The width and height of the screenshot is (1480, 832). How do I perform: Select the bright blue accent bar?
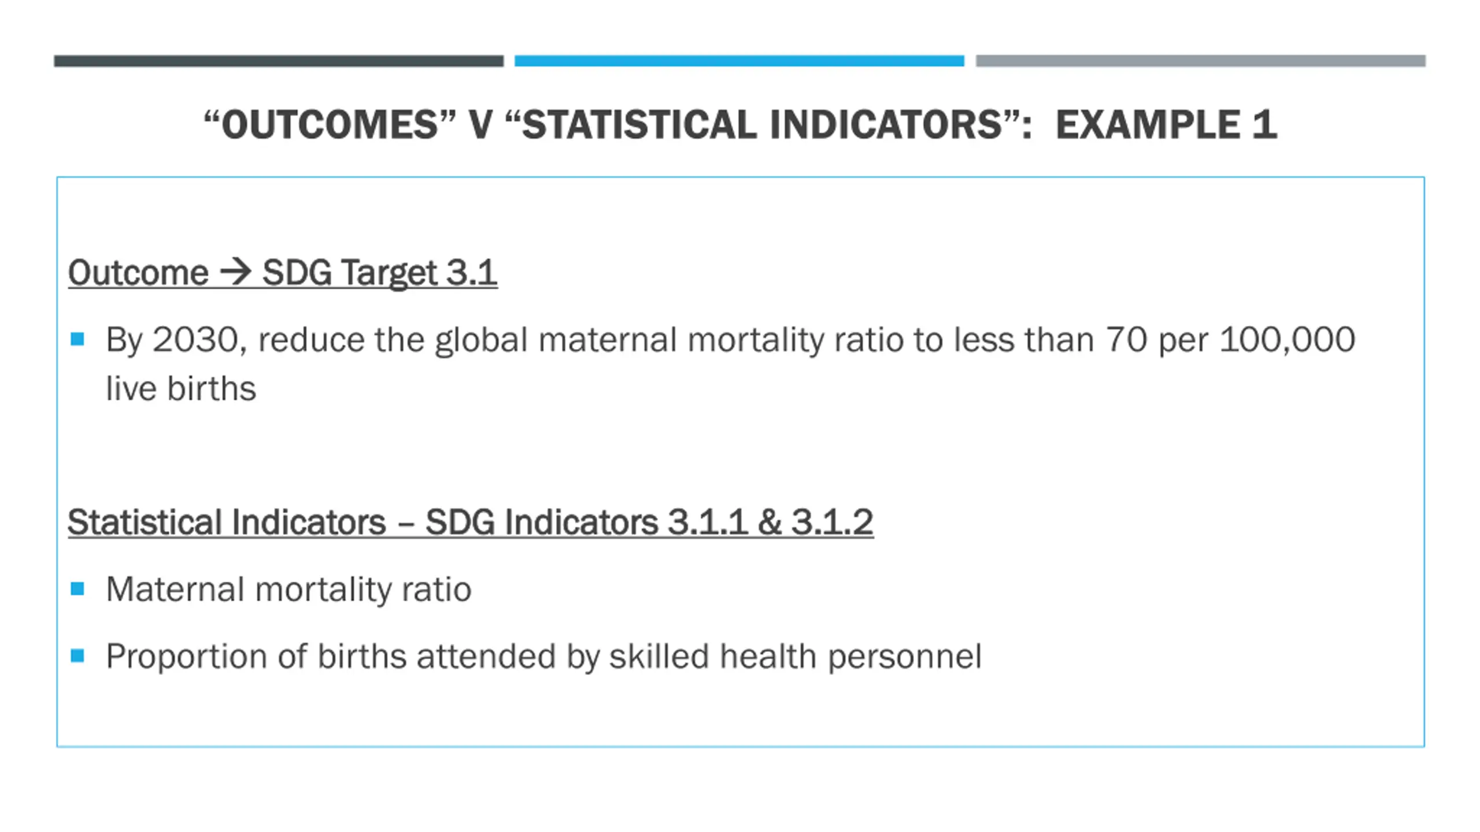(739, 61)
